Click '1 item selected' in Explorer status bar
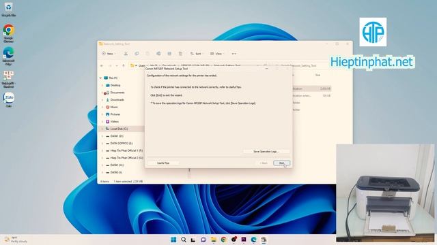The image size is (437, 245). (122, 182)
